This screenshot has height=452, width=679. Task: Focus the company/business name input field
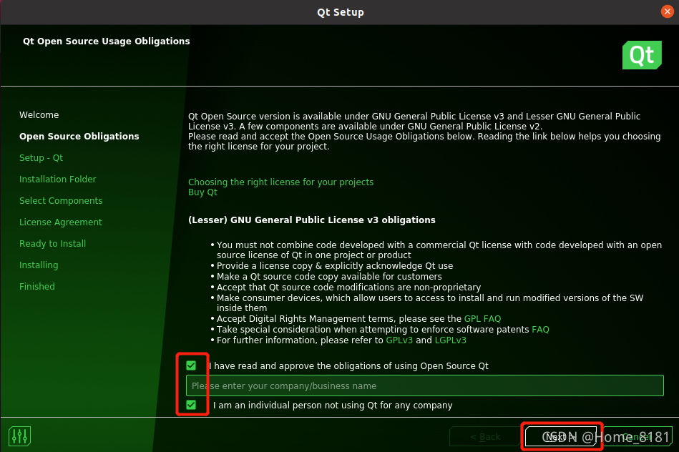click(x=425, y=385)
